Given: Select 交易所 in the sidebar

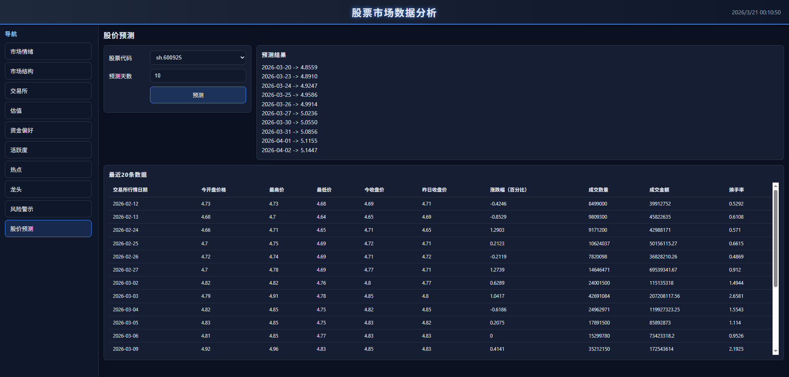Looking at the screenshot, I should point(48,91).
